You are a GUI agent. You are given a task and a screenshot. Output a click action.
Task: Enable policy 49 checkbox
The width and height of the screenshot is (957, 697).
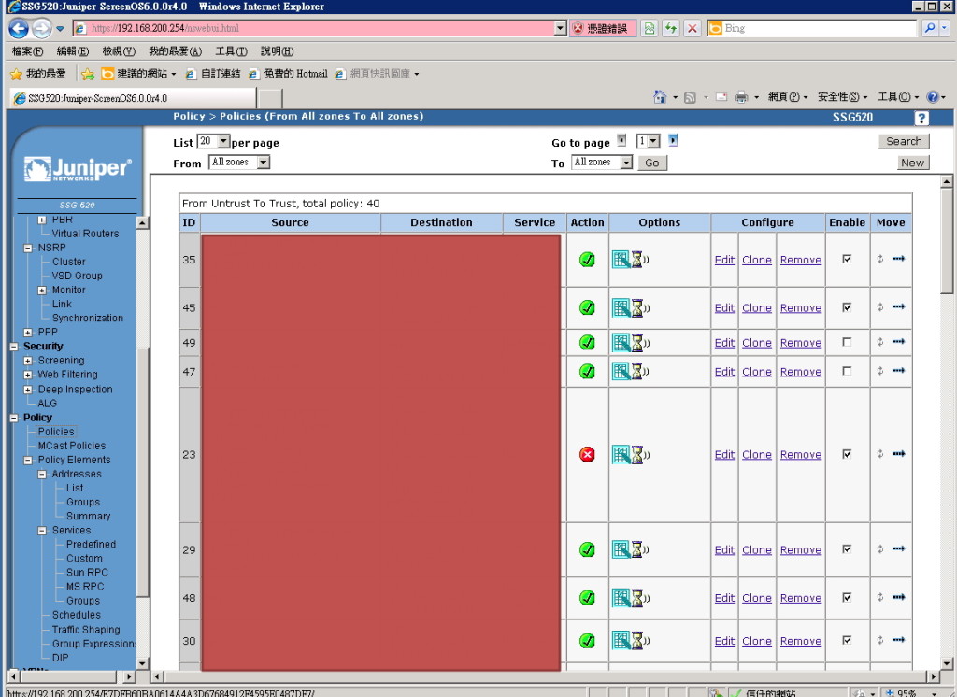click(847, 342)
